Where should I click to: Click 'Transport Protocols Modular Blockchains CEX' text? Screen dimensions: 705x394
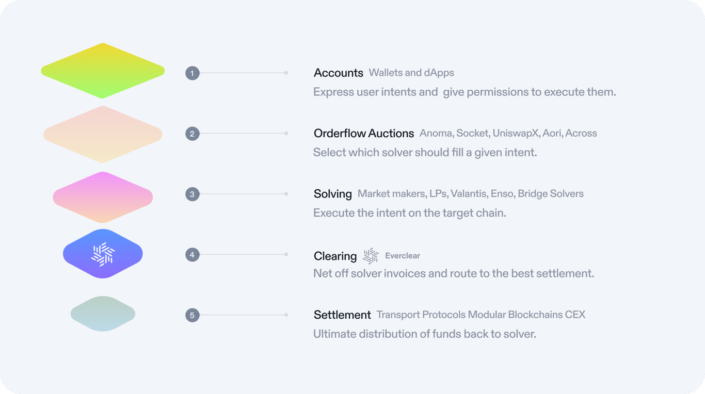click(480, 315)
